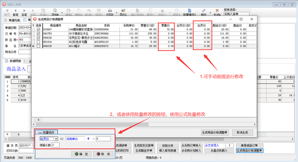298x162 pixels.
Task: Open the 报表选择 采购入库单 dropdown
Action: click(237, 14)
